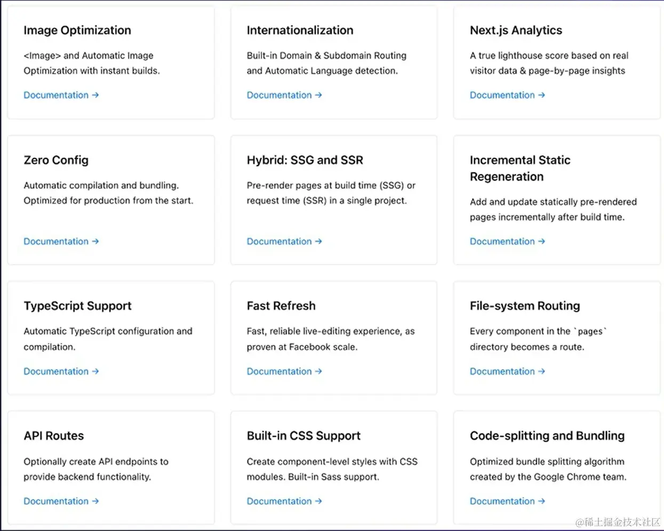
Task: Click the arrow icon in File-system Routing card
Action: tap(541, 371)
